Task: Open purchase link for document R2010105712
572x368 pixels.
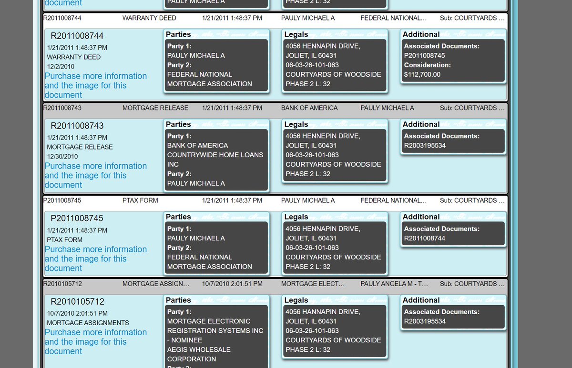Action: [x=95, y=341]
